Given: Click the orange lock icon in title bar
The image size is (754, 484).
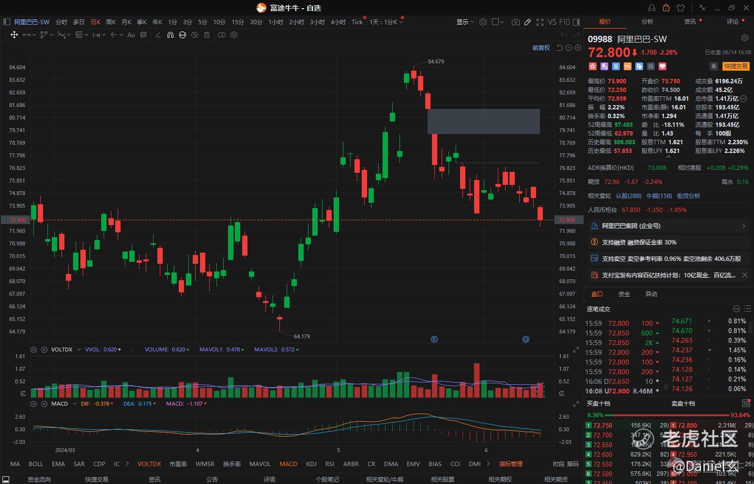Looking at the screenshot, I should pyautogui.click(x=666, y=8).
